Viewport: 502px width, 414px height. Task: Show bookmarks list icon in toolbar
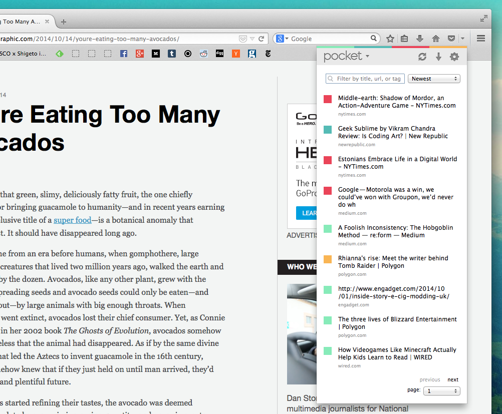(404, 39)
